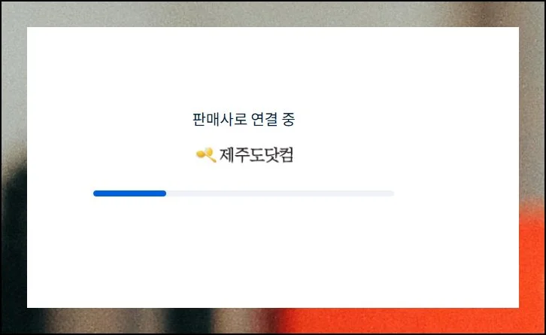Select the 판매사로 연결 중 status message
The width and height of the screenshot is (546, 335).
pos(244,119)
